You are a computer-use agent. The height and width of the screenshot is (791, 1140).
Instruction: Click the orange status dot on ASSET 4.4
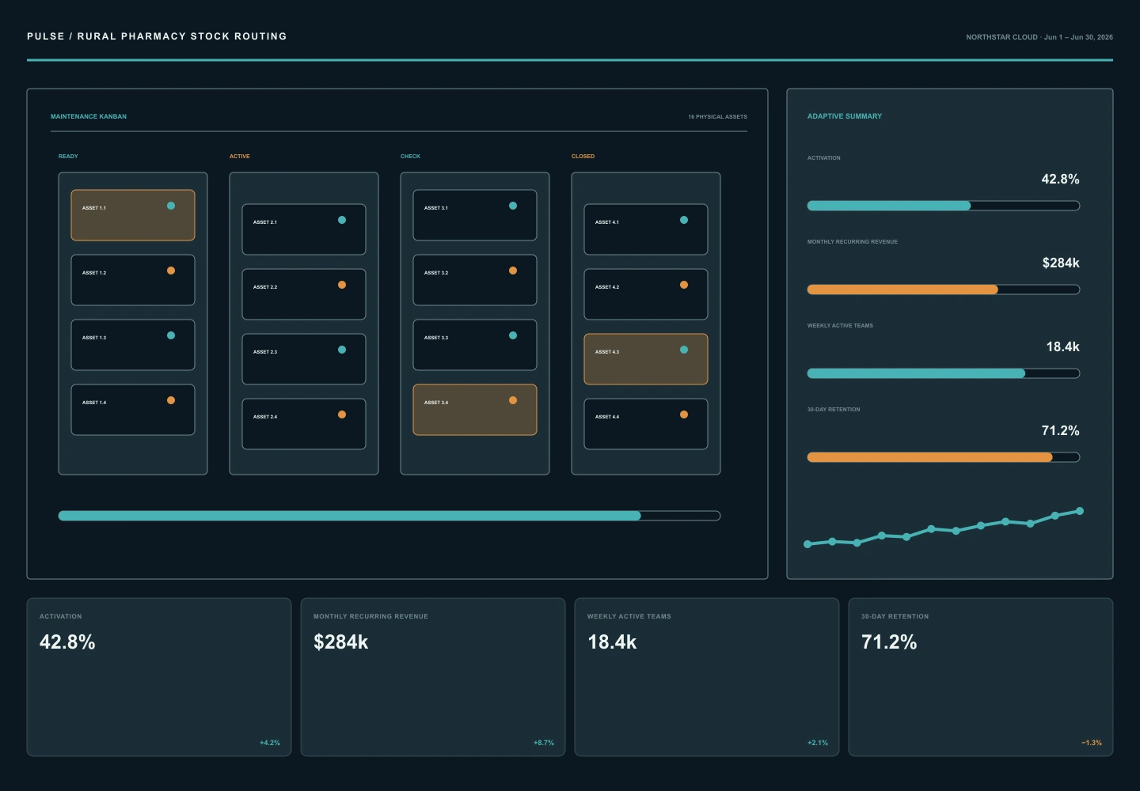(684, 414)
